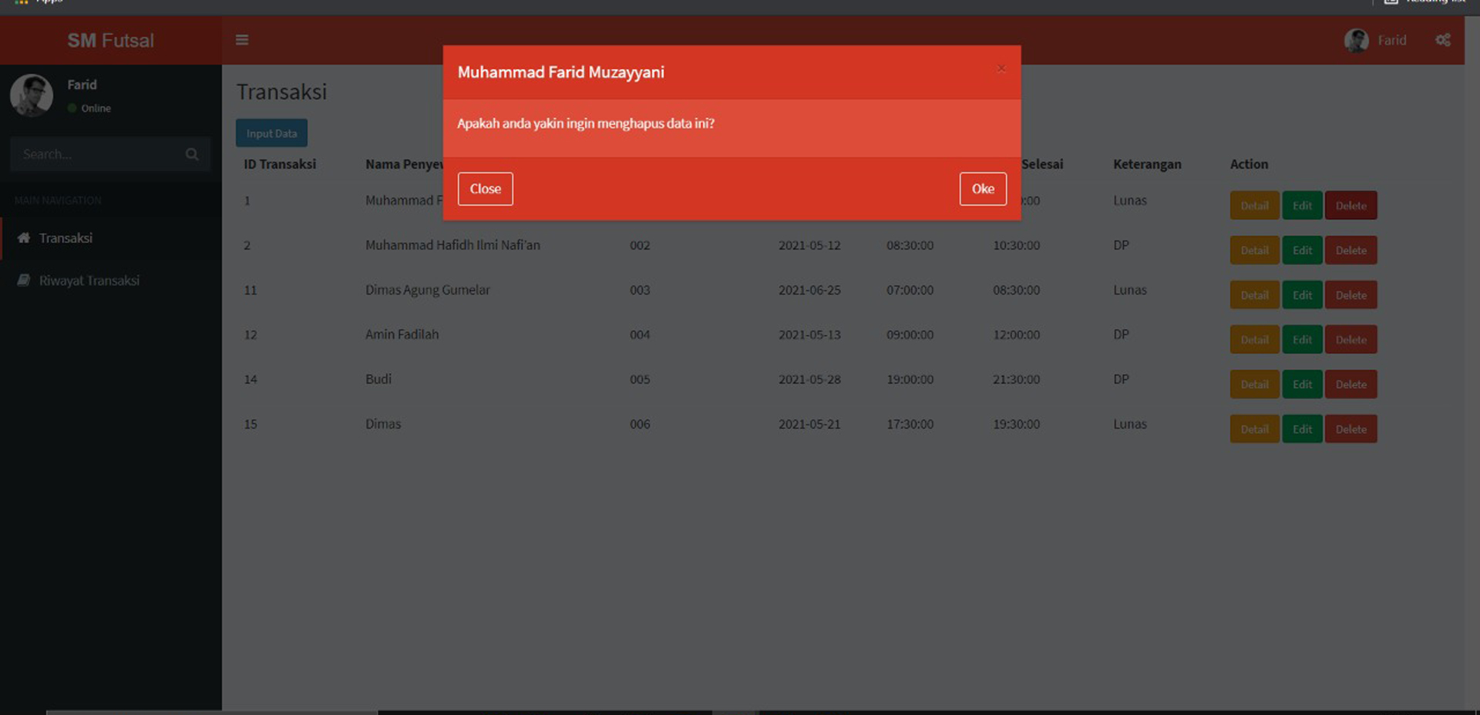Click the sidebar Search input field
Image resolution: width=1480 pixels, height=715 pixels.
pos(99,154)
